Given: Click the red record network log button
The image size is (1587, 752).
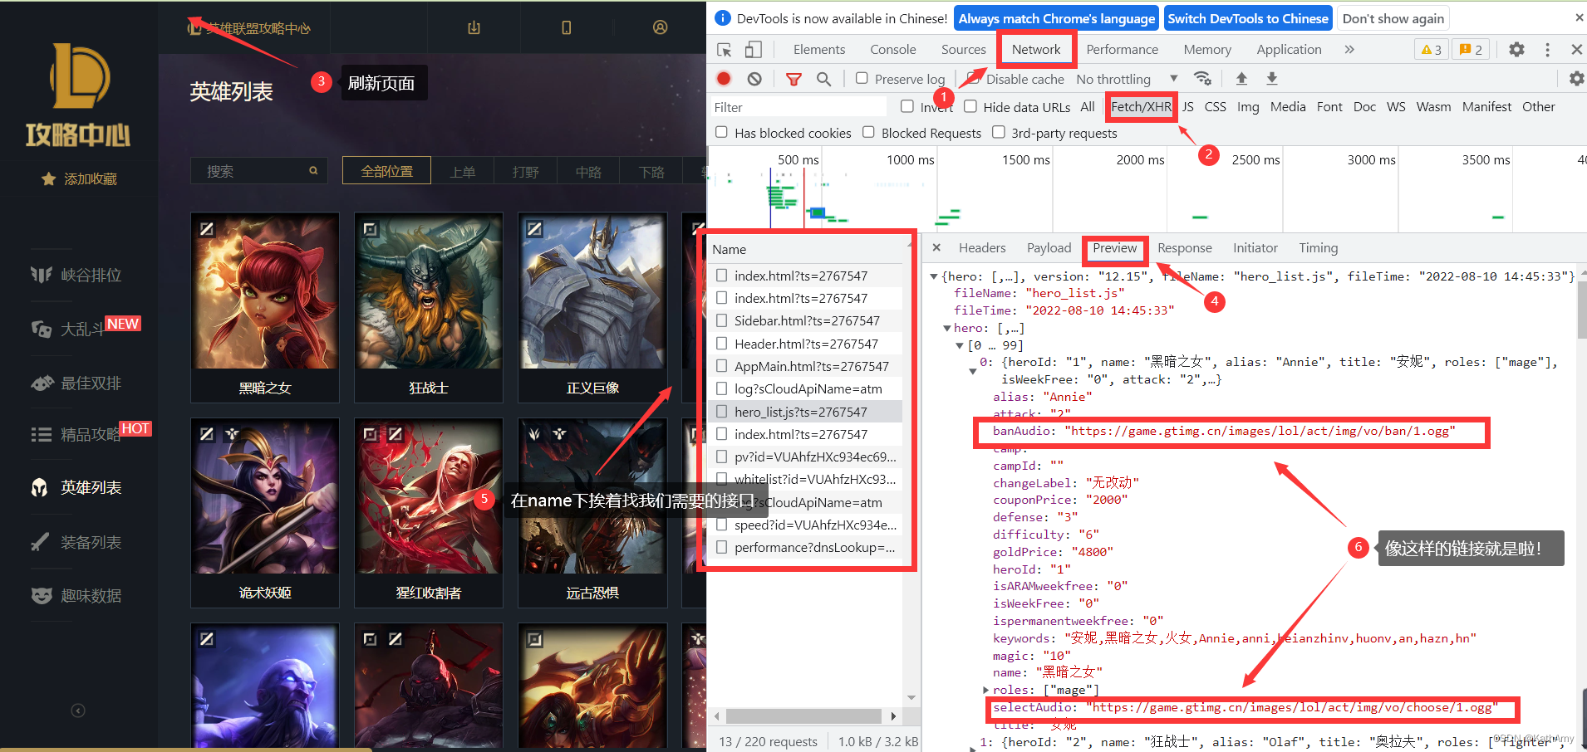Looking at the screenshot, I should pyautogui.click(x=724, y=79).
